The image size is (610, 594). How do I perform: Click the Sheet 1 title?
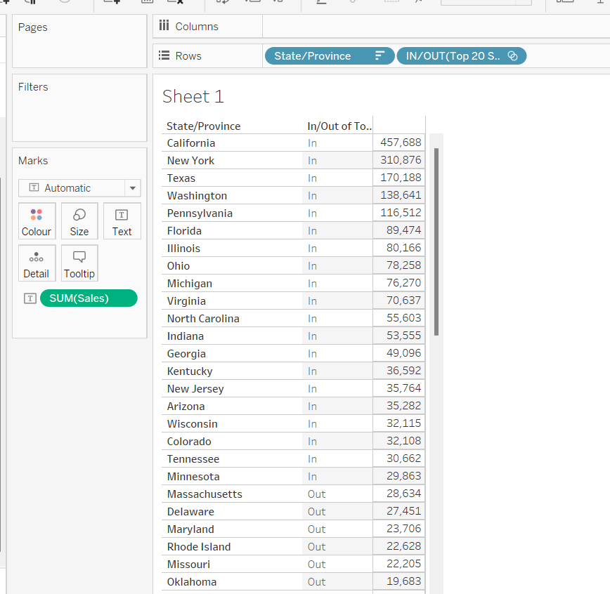coord(193,97)
